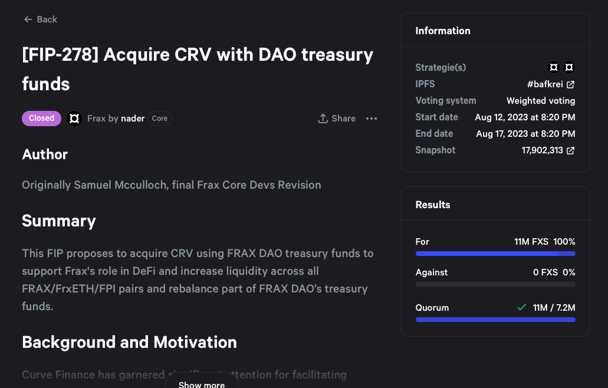Click external-link icon beside #bafkrei
Image resolution: width=608 pixels, height=388 pixels.
pos(570,84)
